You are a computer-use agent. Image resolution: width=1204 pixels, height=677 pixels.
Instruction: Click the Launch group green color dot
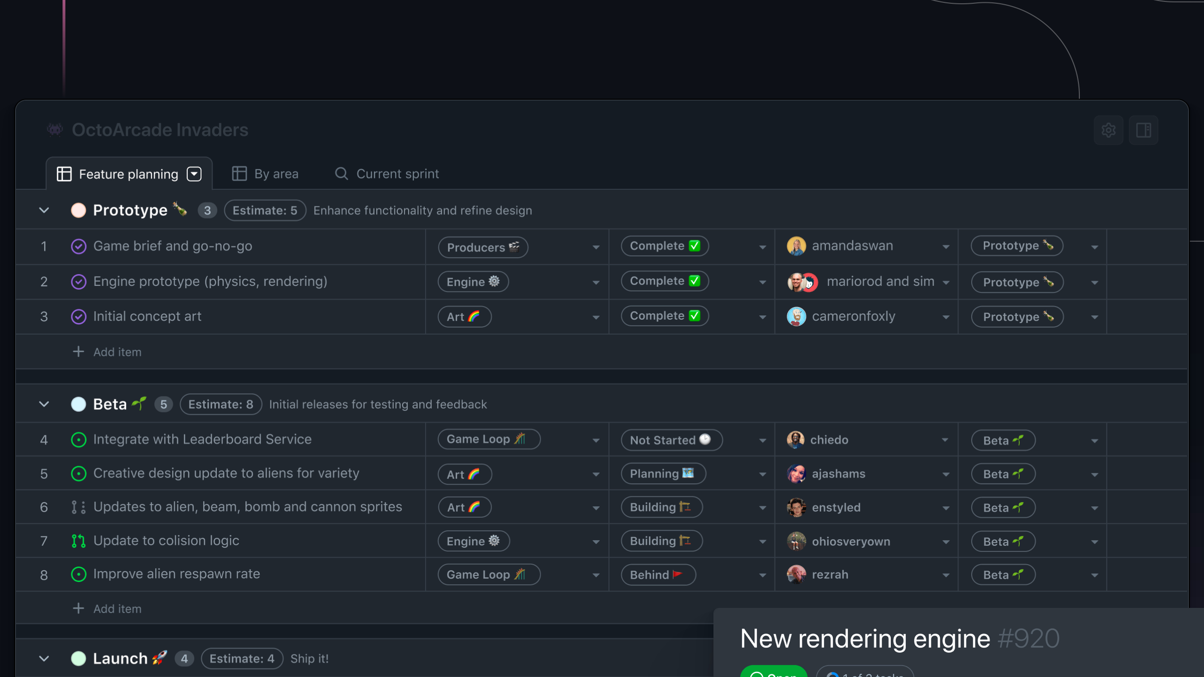point(79,659)
